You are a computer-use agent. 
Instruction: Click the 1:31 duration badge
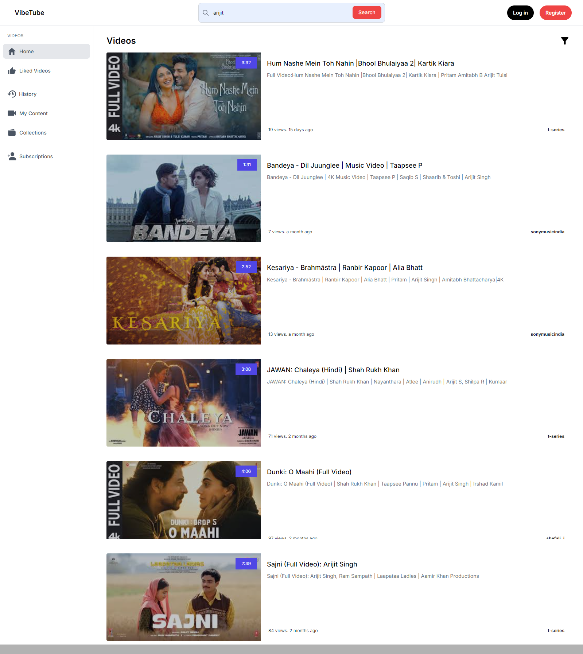point(247,165)
